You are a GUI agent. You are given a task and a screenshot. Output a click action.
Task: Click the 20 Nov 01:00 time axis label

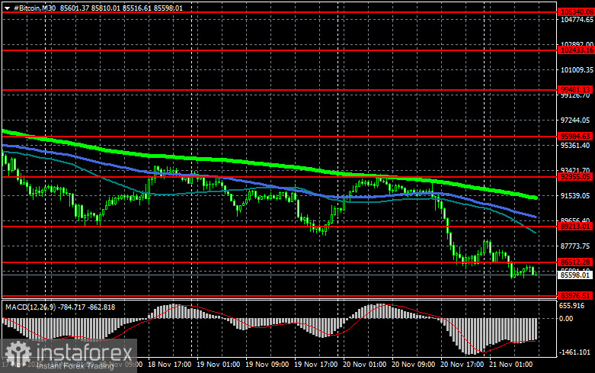[360, 366]
